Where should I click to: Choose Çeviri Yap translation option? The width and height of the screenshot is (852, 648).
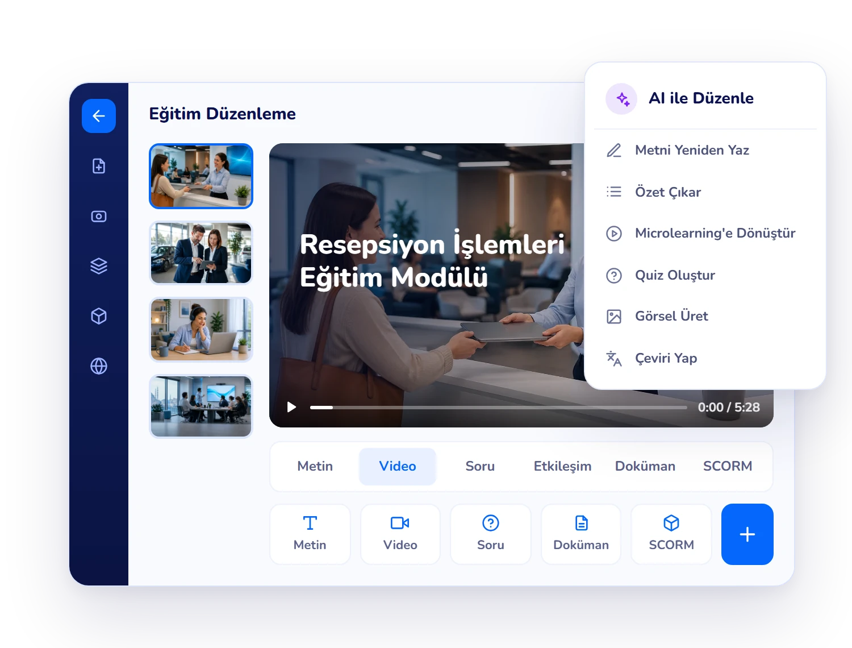705,358
